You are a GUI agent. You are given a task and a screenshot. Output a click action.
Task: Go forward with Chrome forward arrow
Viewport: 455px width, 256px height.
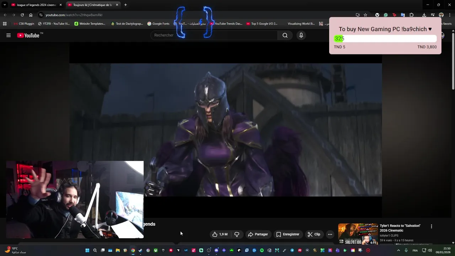tap(14, 15)
